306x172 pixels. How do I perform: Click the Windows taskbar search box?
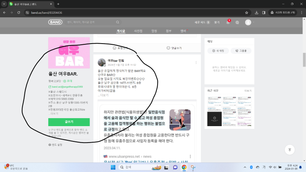[140, 167]
